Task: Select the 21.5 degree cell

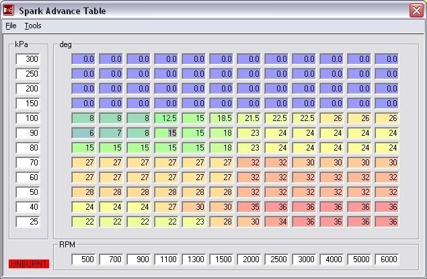Action: coord(249,118)
